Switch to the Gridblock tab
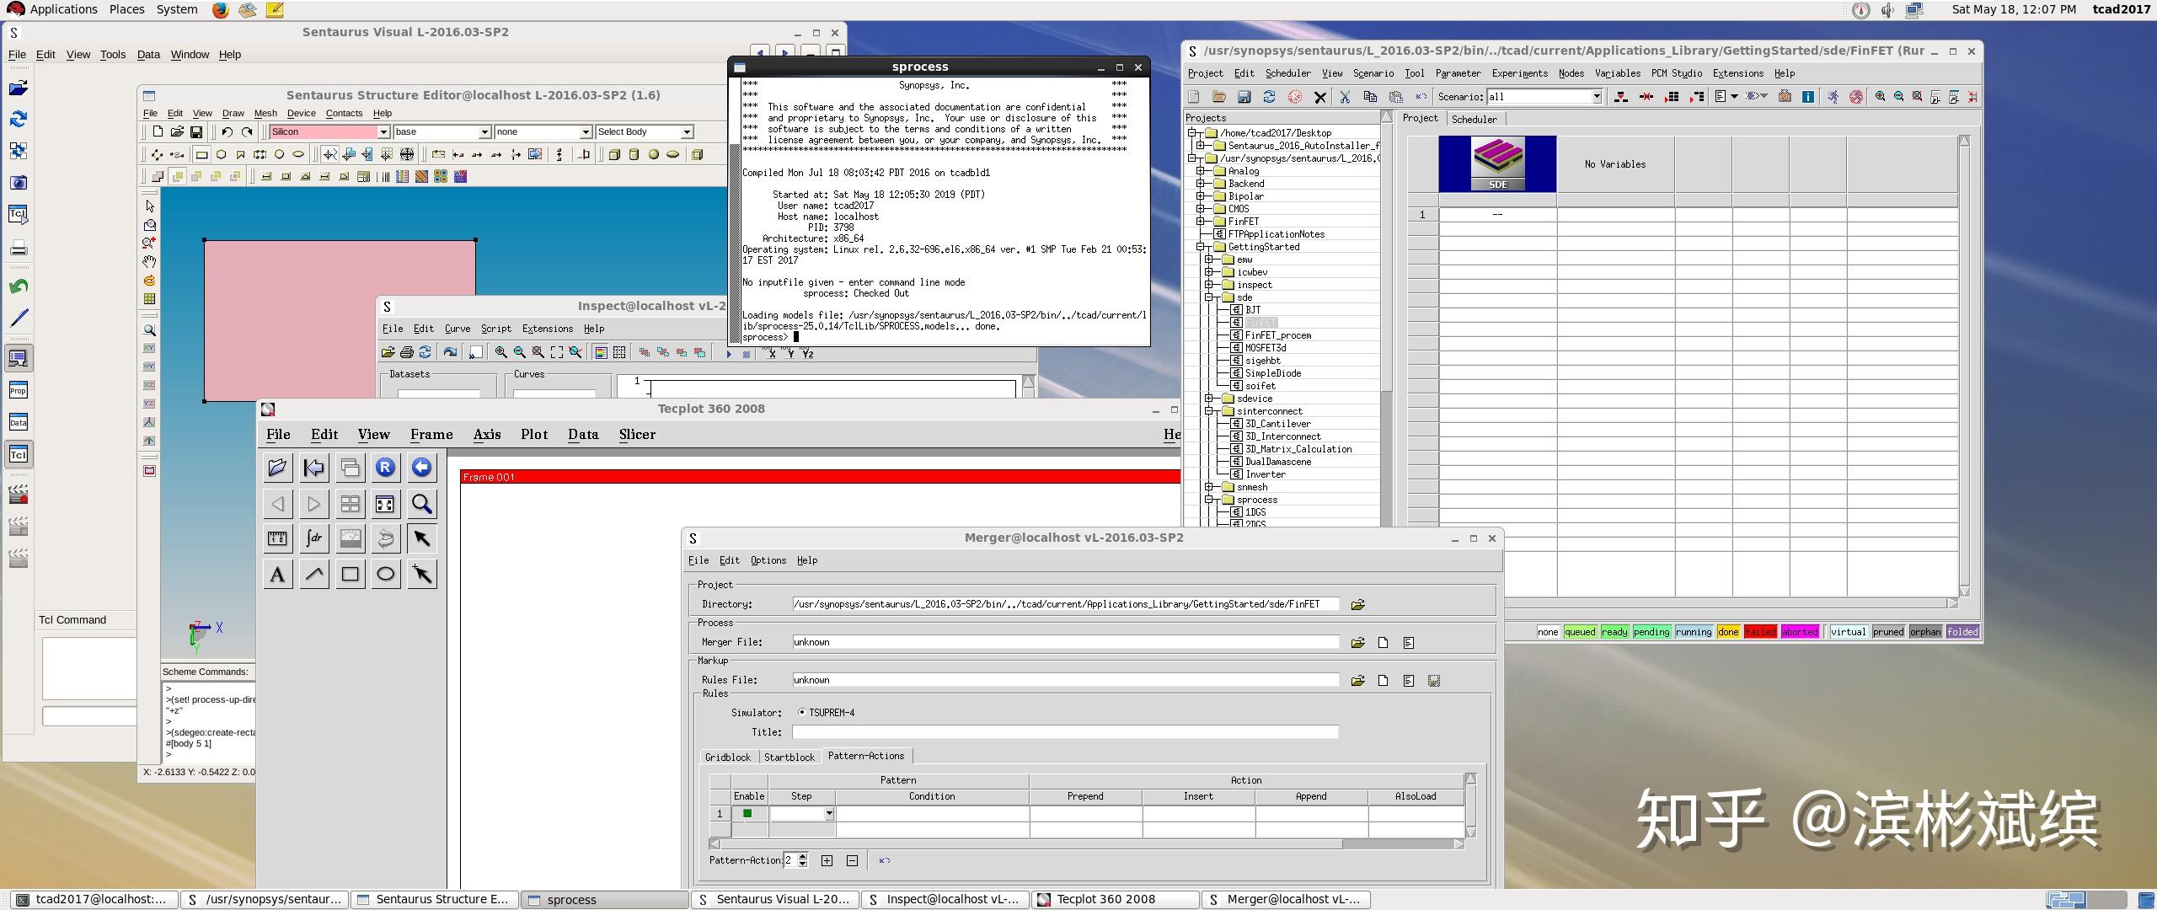Viewport: 2157px width, 910px height. pyautogui.click(x=727, y=757)
